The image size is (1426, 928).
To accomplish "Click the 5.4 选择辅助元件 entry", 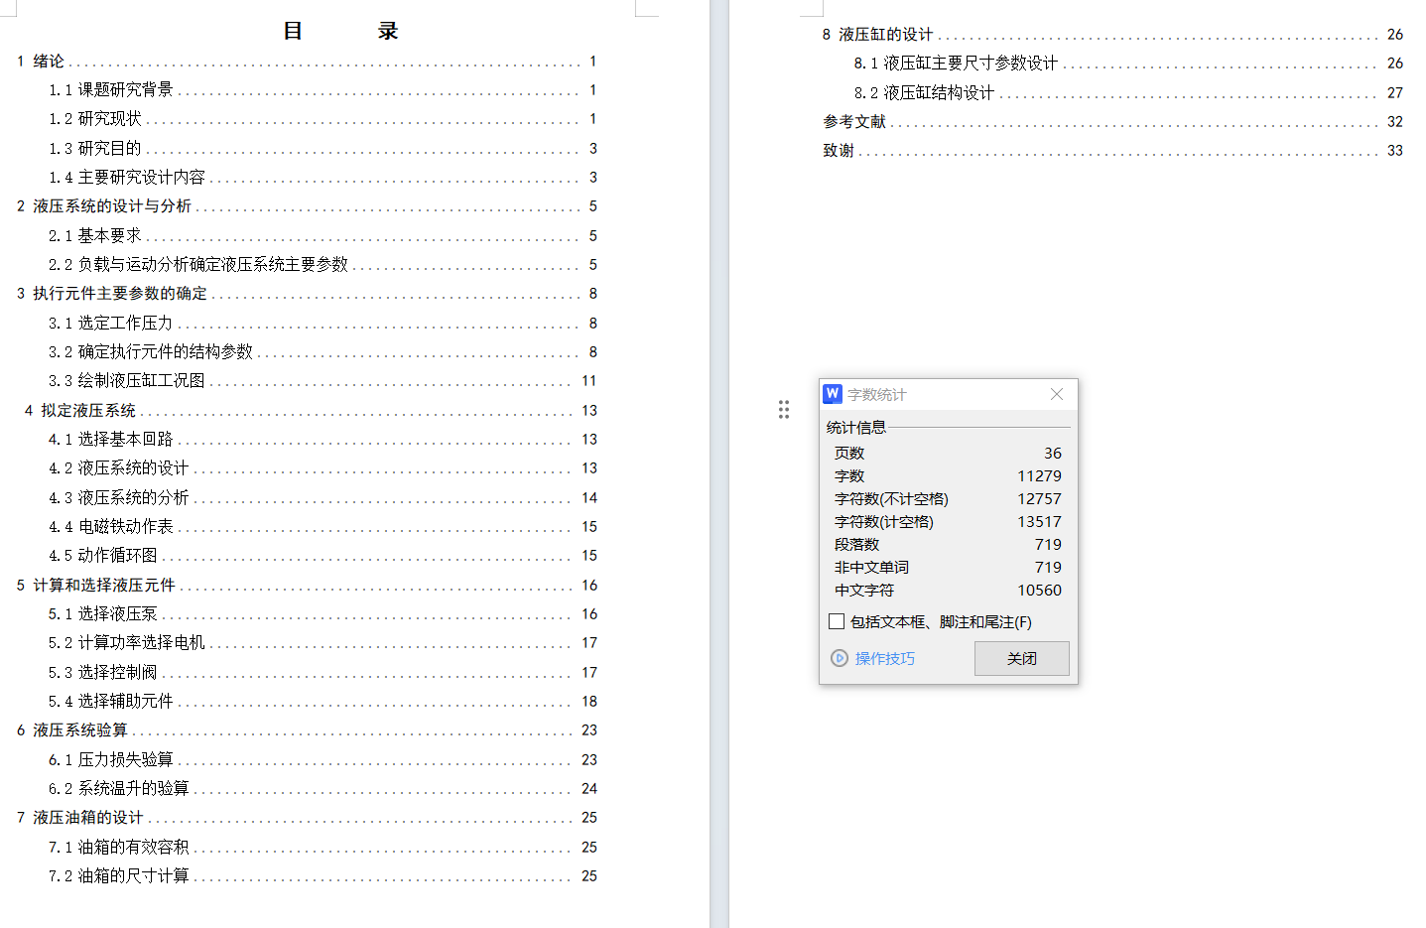I will [323, 701].
